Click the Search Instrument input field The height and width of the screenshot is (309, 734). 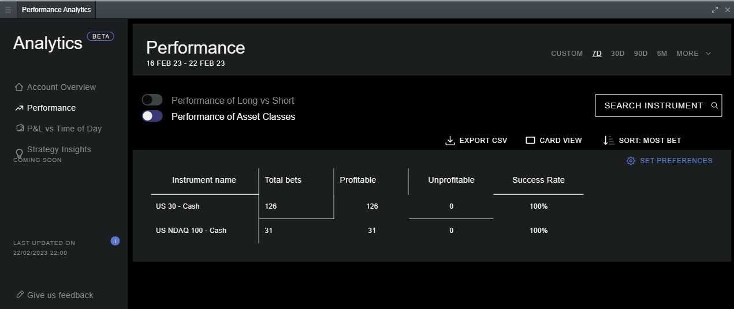tap(653, 105)
